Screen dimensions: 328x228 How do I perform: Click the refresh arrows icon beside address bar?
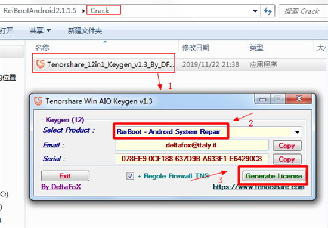pos(268,11)
